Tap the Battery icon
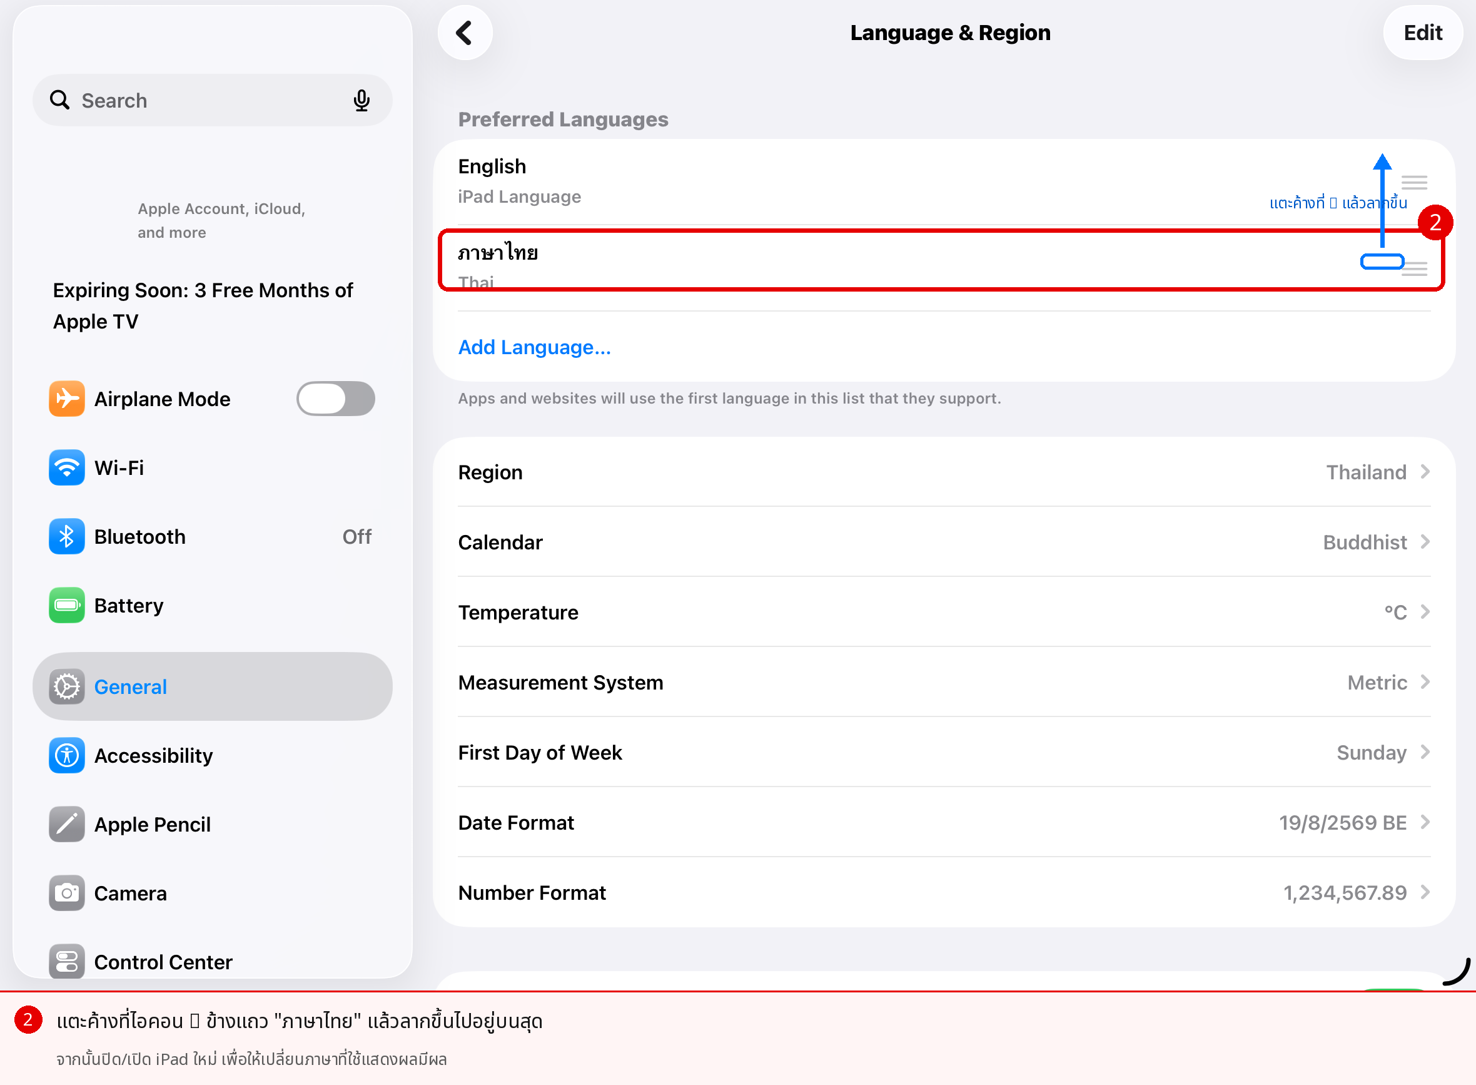 tap(66, 605)
